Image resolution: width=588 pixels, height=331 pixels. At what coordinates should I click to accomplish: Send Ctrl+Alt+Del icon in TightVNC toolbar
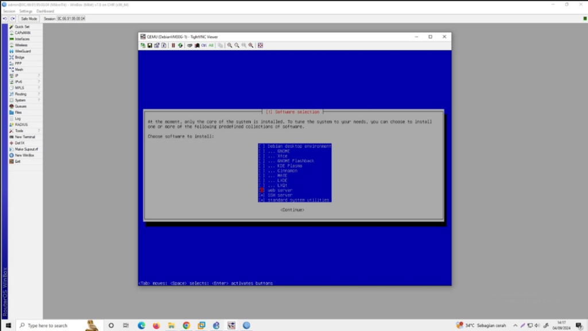[x=189, y=45]
